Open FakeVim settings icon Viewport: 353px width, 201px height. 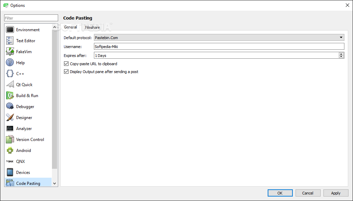(x=10, y=51)
